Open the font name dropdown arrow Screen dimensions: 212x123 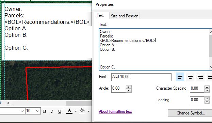coord(22,111)
